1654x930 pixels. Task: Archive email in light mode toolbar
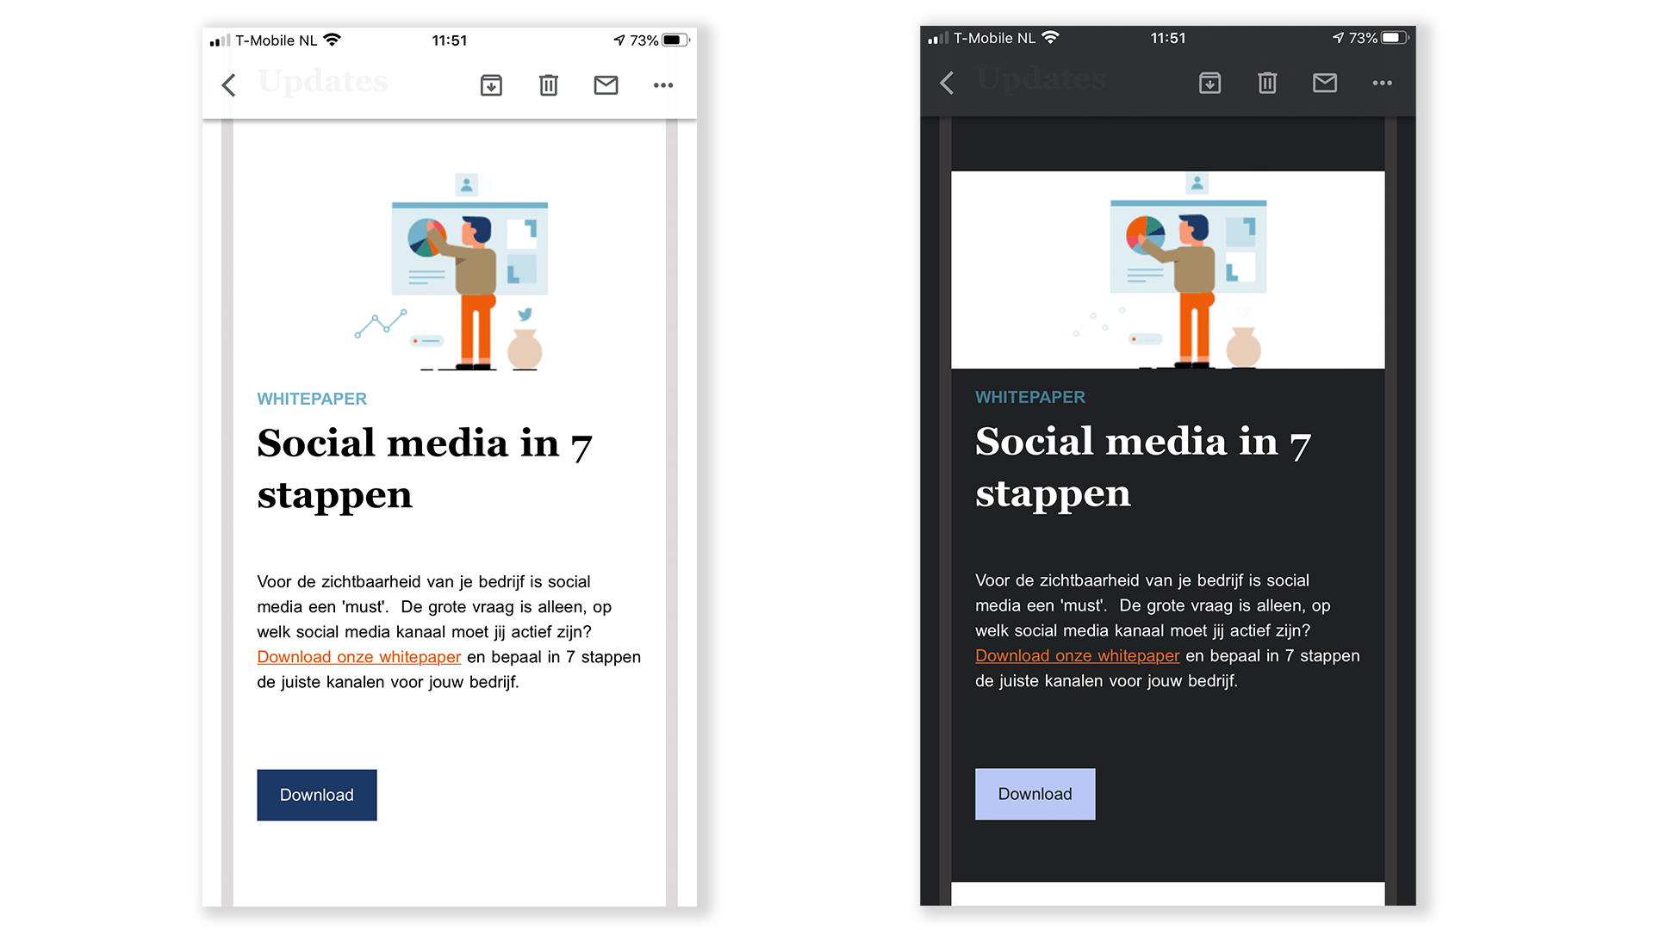point(491,85)
